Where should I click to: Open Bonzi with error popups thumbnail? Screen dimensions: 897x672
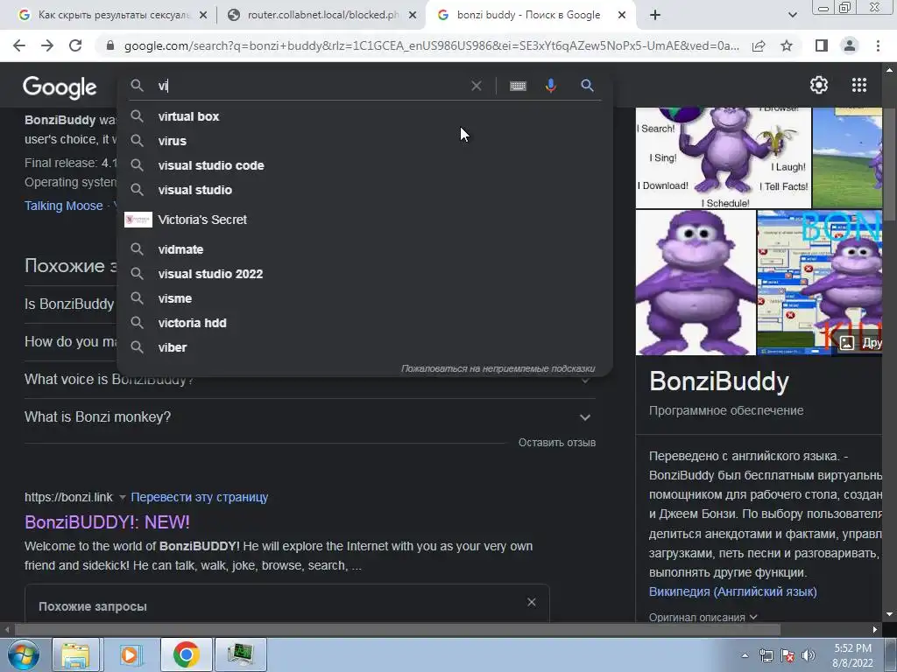pos(819,283)
